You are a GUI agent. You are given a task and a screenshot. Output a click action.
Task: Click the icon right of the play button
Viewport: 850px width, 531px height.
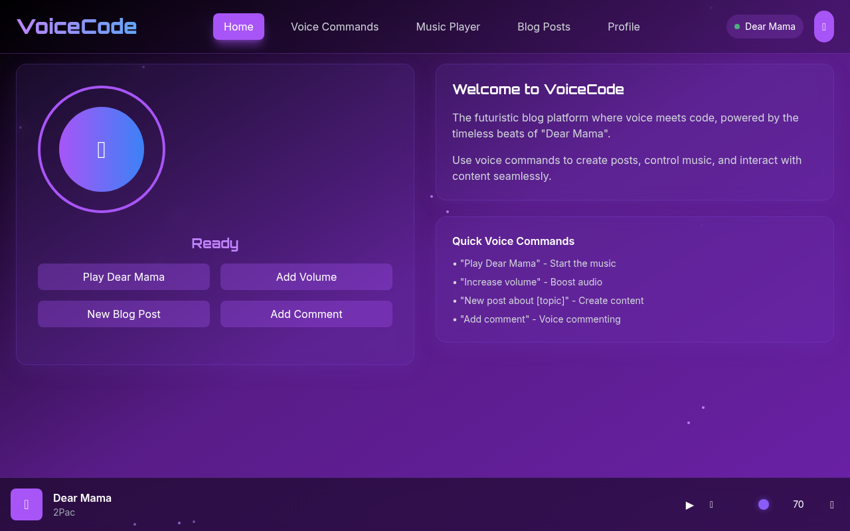pos(711,504)
